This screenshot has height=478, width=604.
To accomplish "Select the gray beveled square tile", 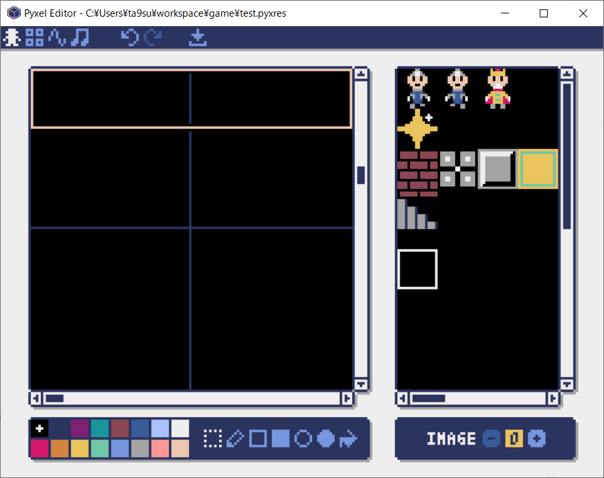I will click(498, 169).
